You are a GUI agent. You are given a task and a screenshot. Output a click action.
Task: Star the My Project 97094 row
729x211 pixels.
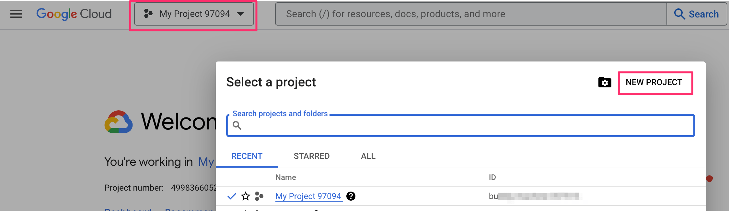click(246, 196)
